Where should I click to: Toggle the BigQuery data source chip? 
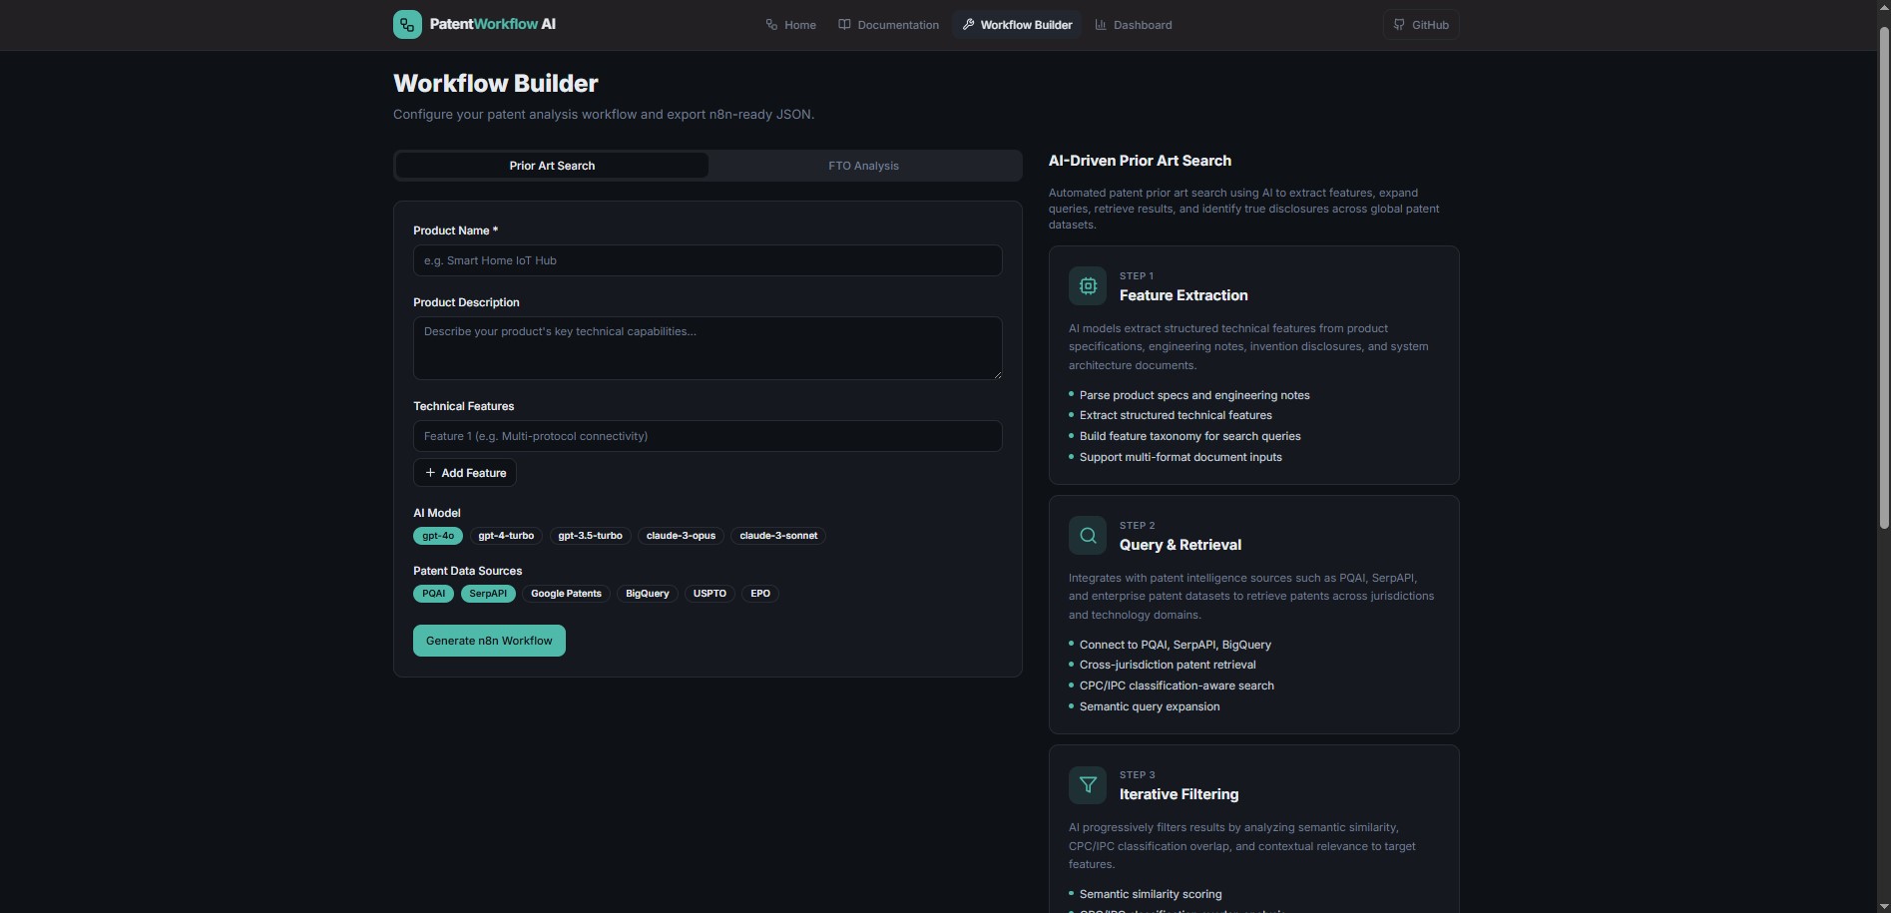tap(647, 594)
